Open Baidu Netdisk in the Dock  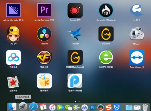[85, 108]
